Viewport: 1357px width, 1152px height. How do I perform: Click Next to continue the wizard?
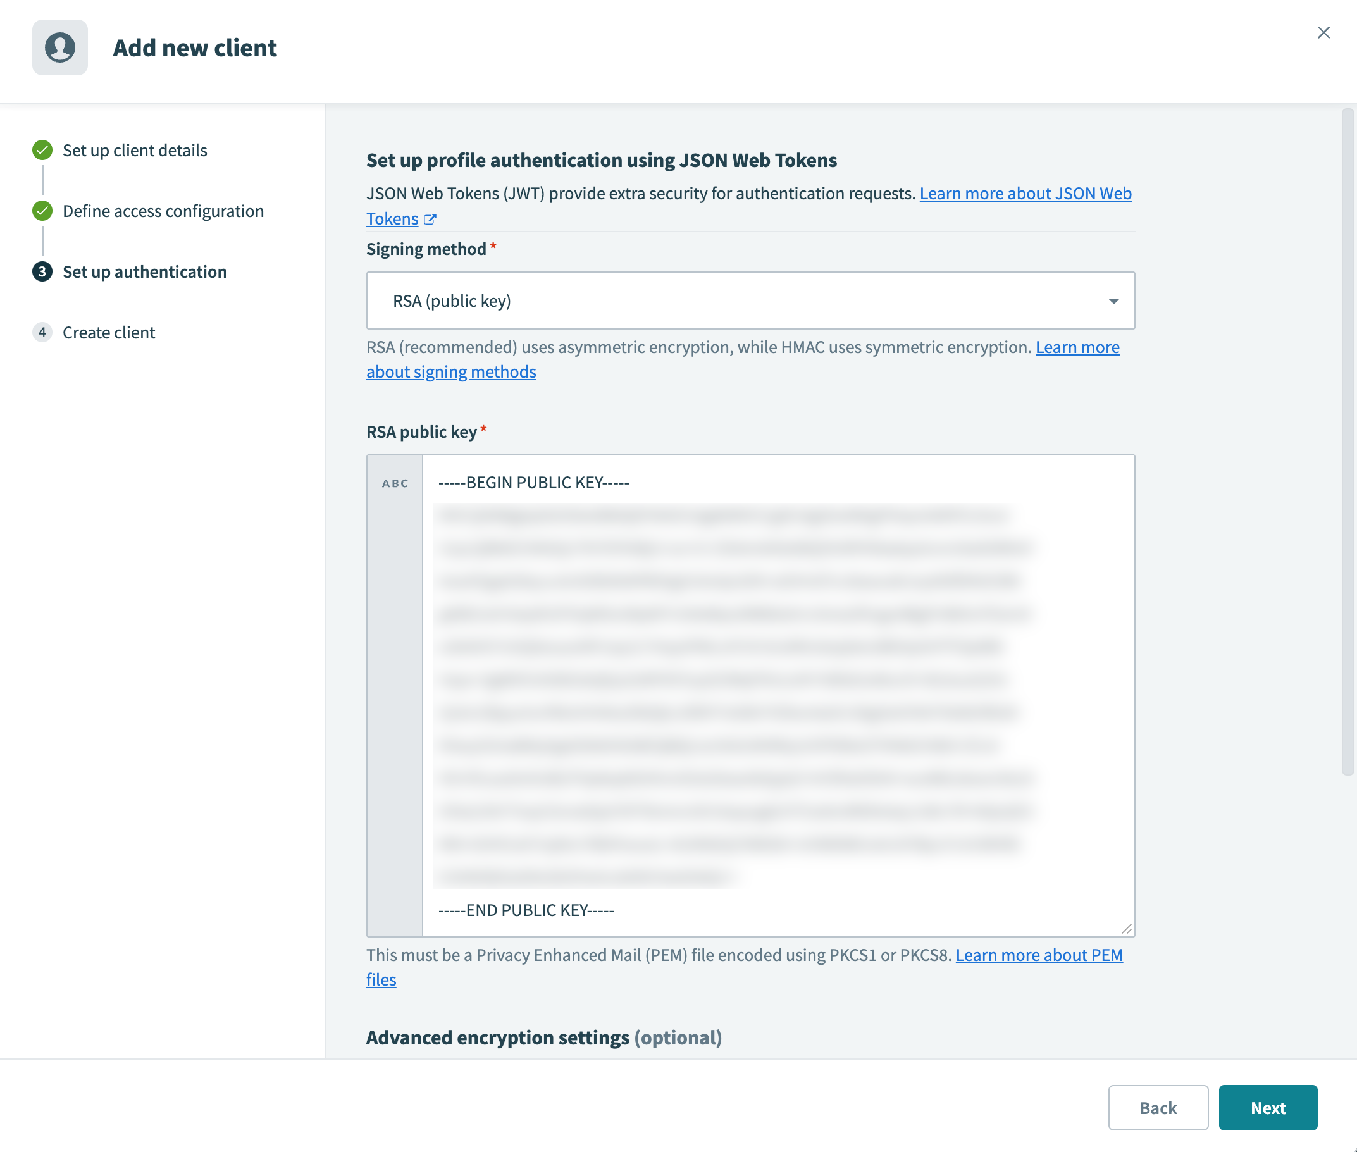[1268, 1108]
